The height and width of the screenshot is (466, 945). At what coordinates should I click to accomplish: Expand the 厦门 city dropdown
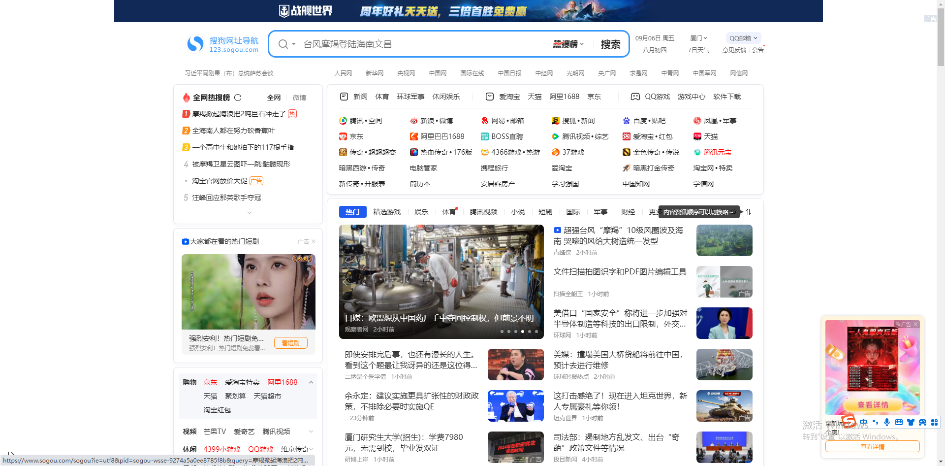click(x=698, y=38)
